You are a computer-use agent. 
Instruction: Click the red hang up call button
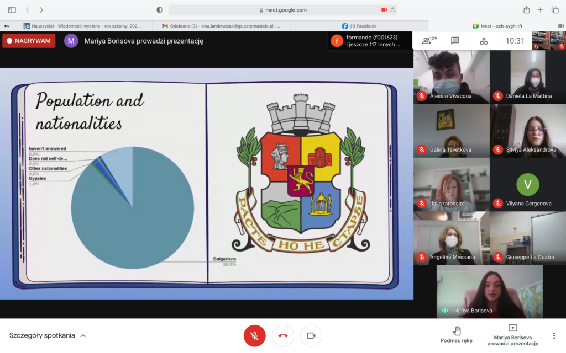pyautogui.click(x=283, y=335)
